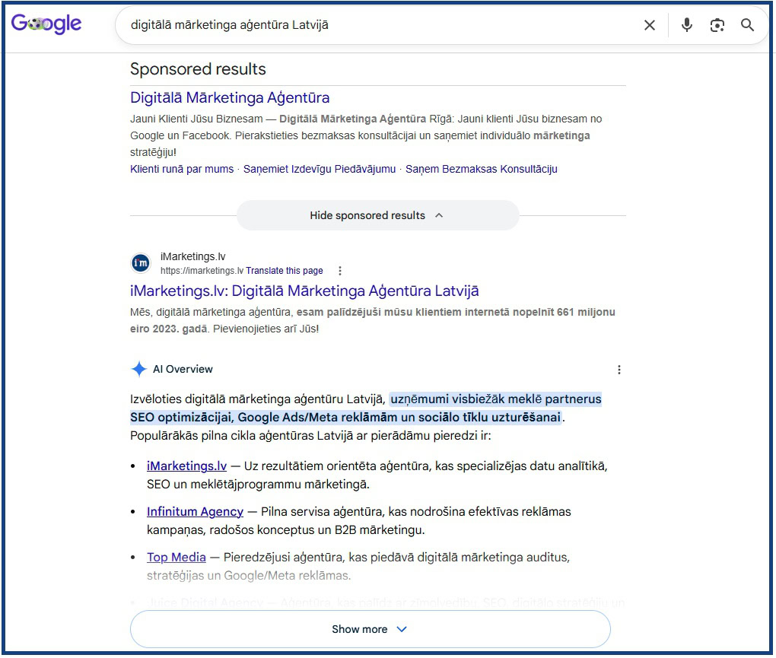Open the three-dot menu beside the iMarketings.lv URL

339,271
